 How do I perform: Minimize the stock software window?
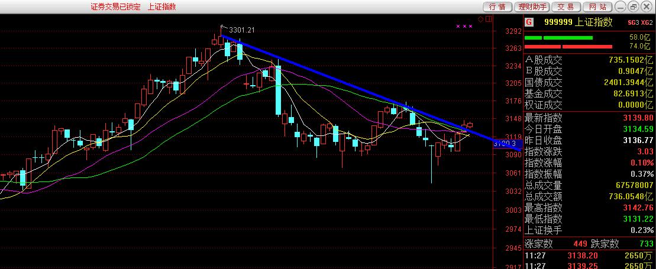click(x=620, y=7)
